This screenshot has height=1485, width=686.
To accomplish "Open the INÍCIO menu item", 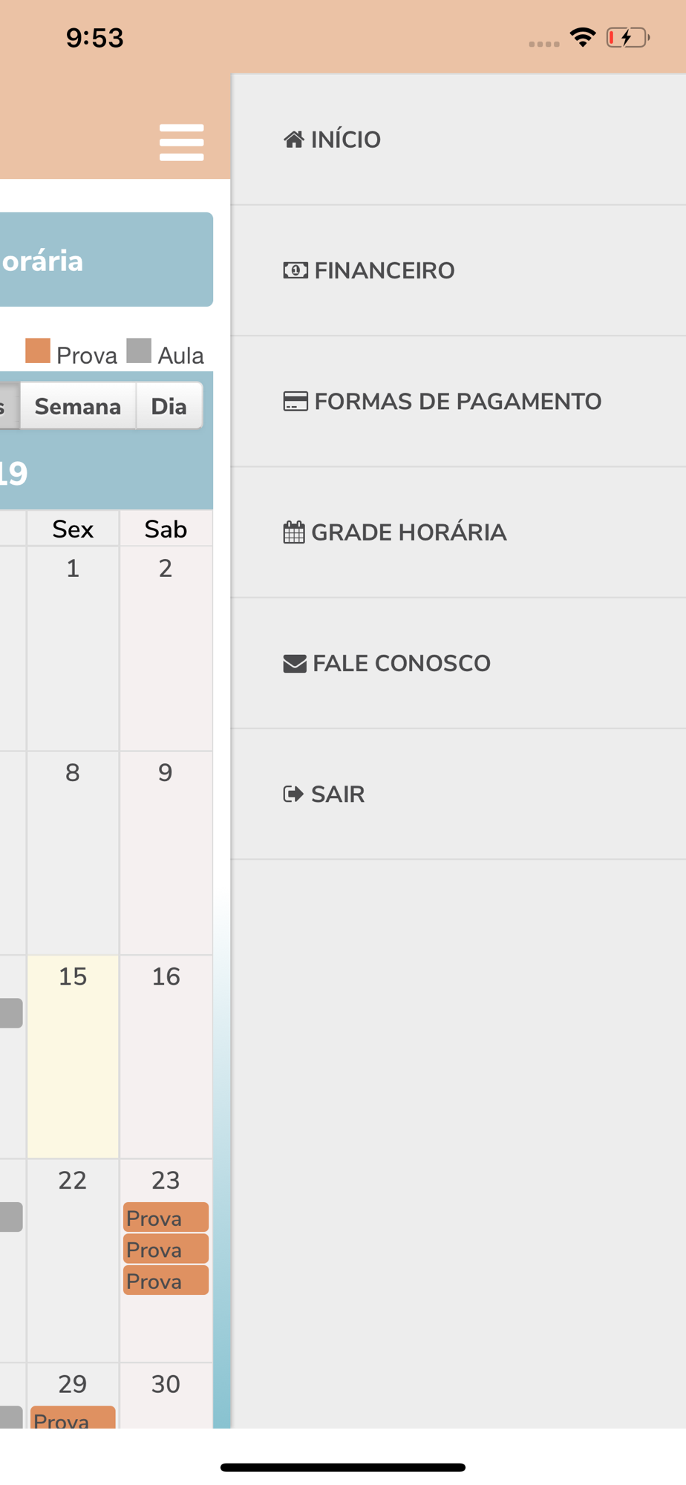I will point(346,140).
